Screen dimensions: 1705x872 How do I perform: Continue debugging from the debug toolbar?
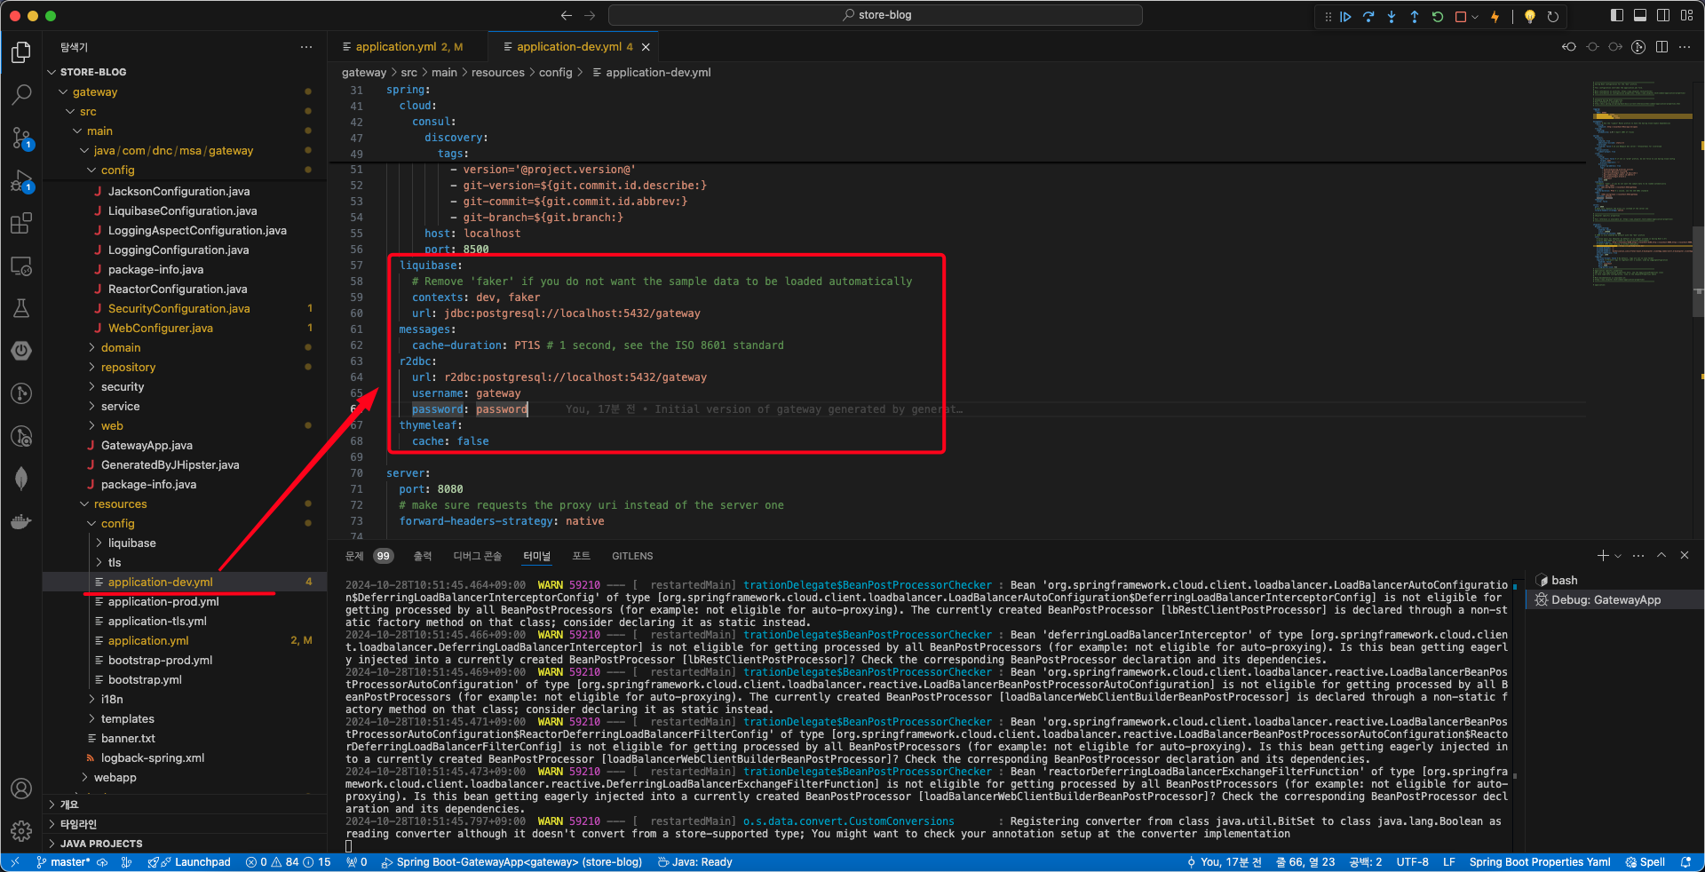coord(1346,17)
